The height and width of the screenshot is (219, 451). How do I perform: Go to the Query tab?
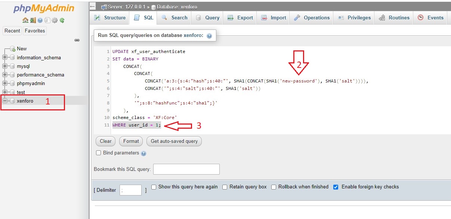click(207, 18)
